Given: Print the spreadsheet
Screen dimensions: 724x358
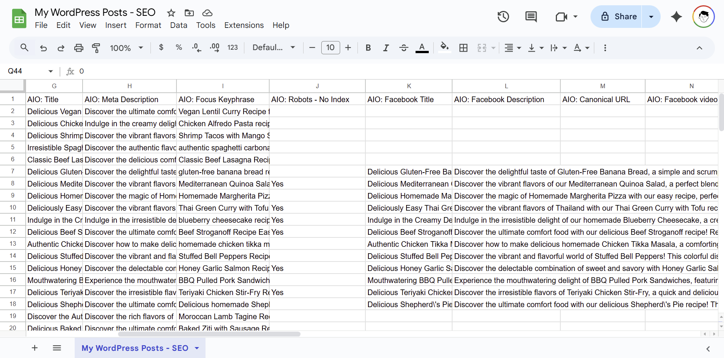Looking at the screenshot, I should pos(78,48).
